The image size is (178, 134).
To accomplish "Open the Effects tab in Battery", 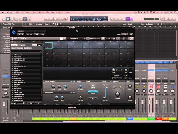I will tap(57, 104).
